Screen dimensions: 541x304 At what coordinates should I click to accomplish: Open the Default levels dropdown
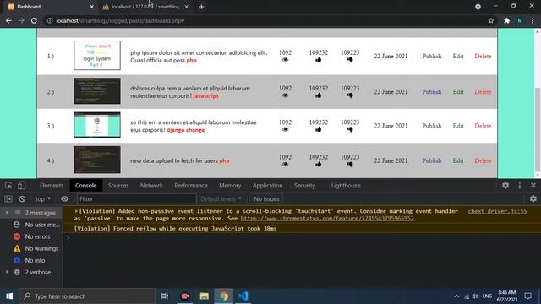pos(221,199)
